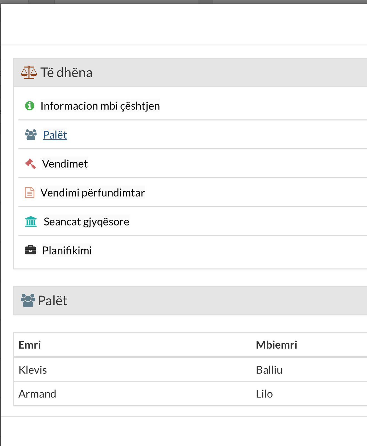This screenshot has width=367, height=446.
Task: Select the Vendimet entry
Action: point(65,164)
